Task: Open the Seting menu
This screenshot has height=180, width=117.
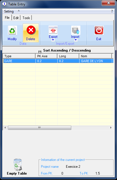Action: (x=9, y=11)
